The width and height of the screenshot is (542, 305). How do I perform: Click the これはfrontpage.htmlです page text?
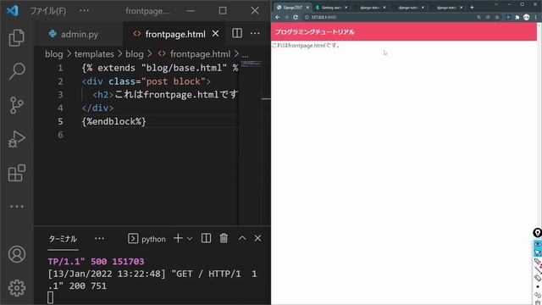coord(306,45)
